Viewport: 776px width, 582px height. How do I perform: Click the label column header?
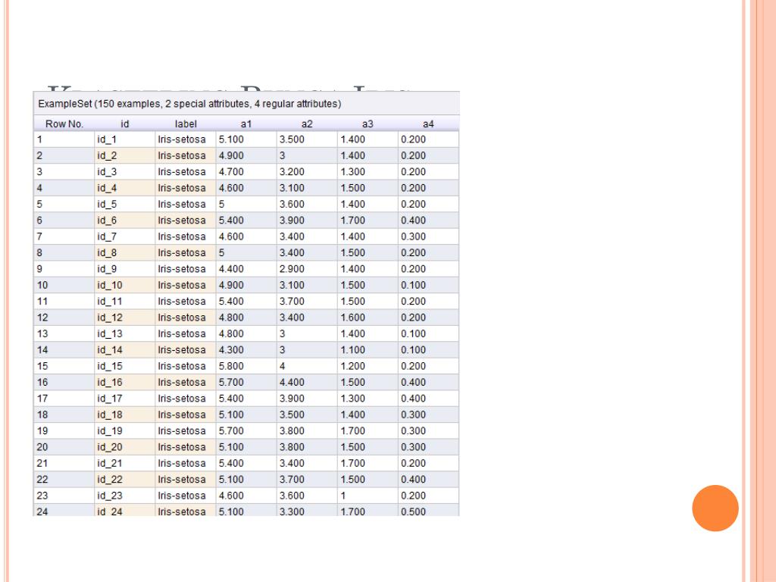(186, 124)
